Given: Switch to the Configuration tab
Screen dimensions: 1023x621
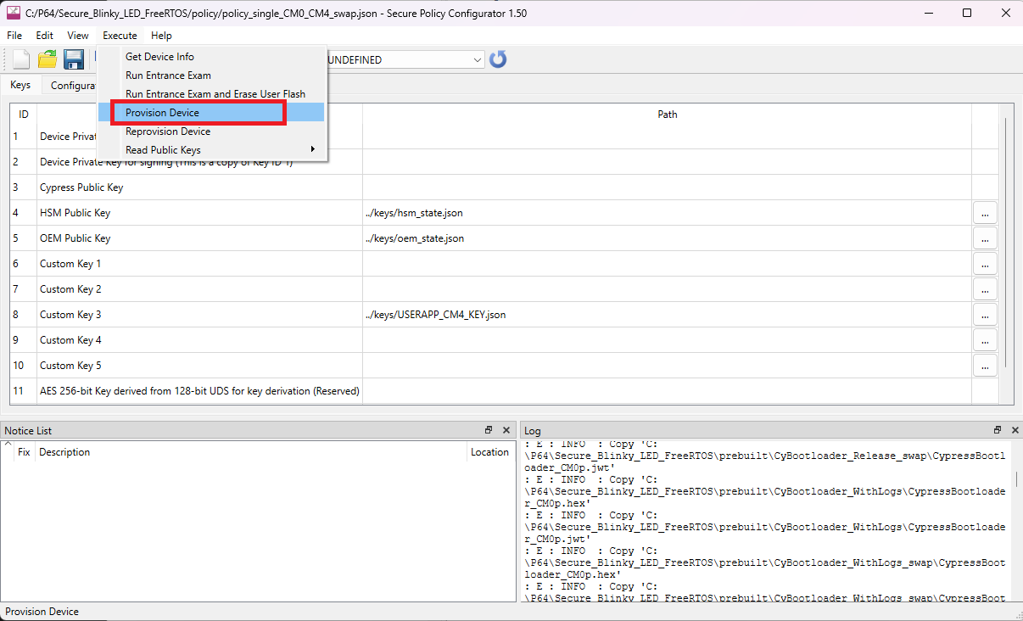Looking at the screenshot, I should (x=70, y=86).
